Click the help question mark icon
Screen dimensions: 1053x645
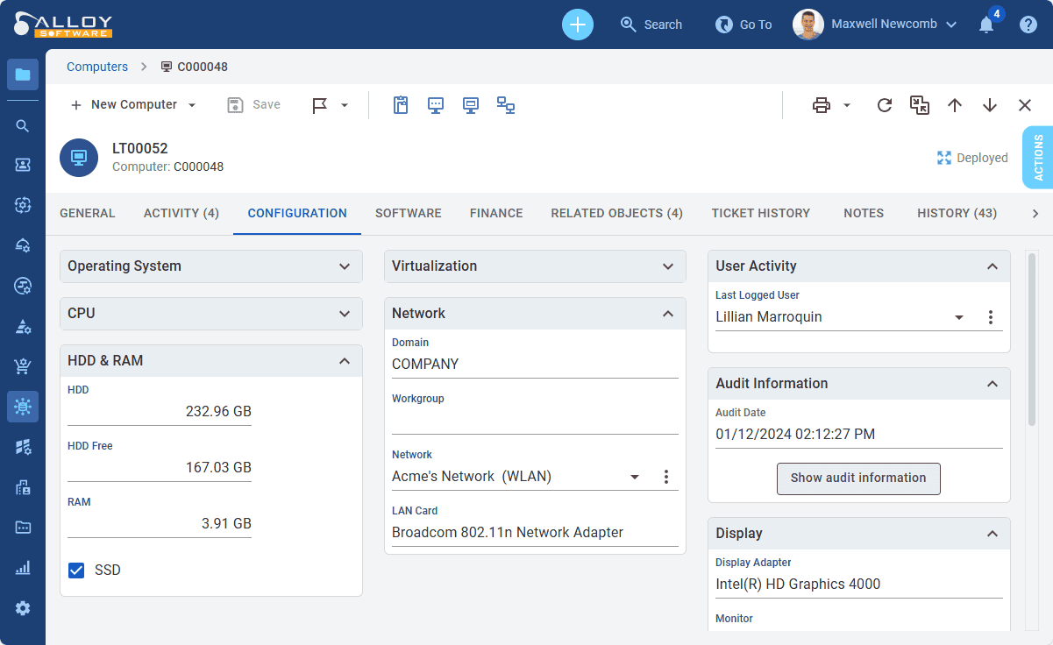pos(1028,25)
